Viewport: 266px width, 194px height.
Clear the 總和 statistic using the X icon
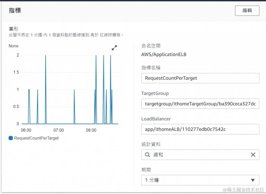pyautogui.click(x=253, y=154)
